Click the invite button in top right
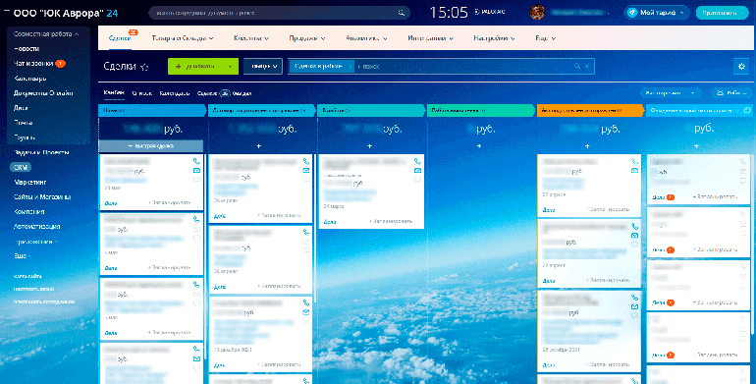 click(722, 13)
